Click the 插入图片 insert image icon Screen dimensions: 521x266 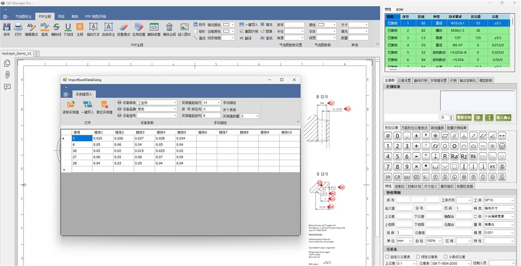[184, 27]
